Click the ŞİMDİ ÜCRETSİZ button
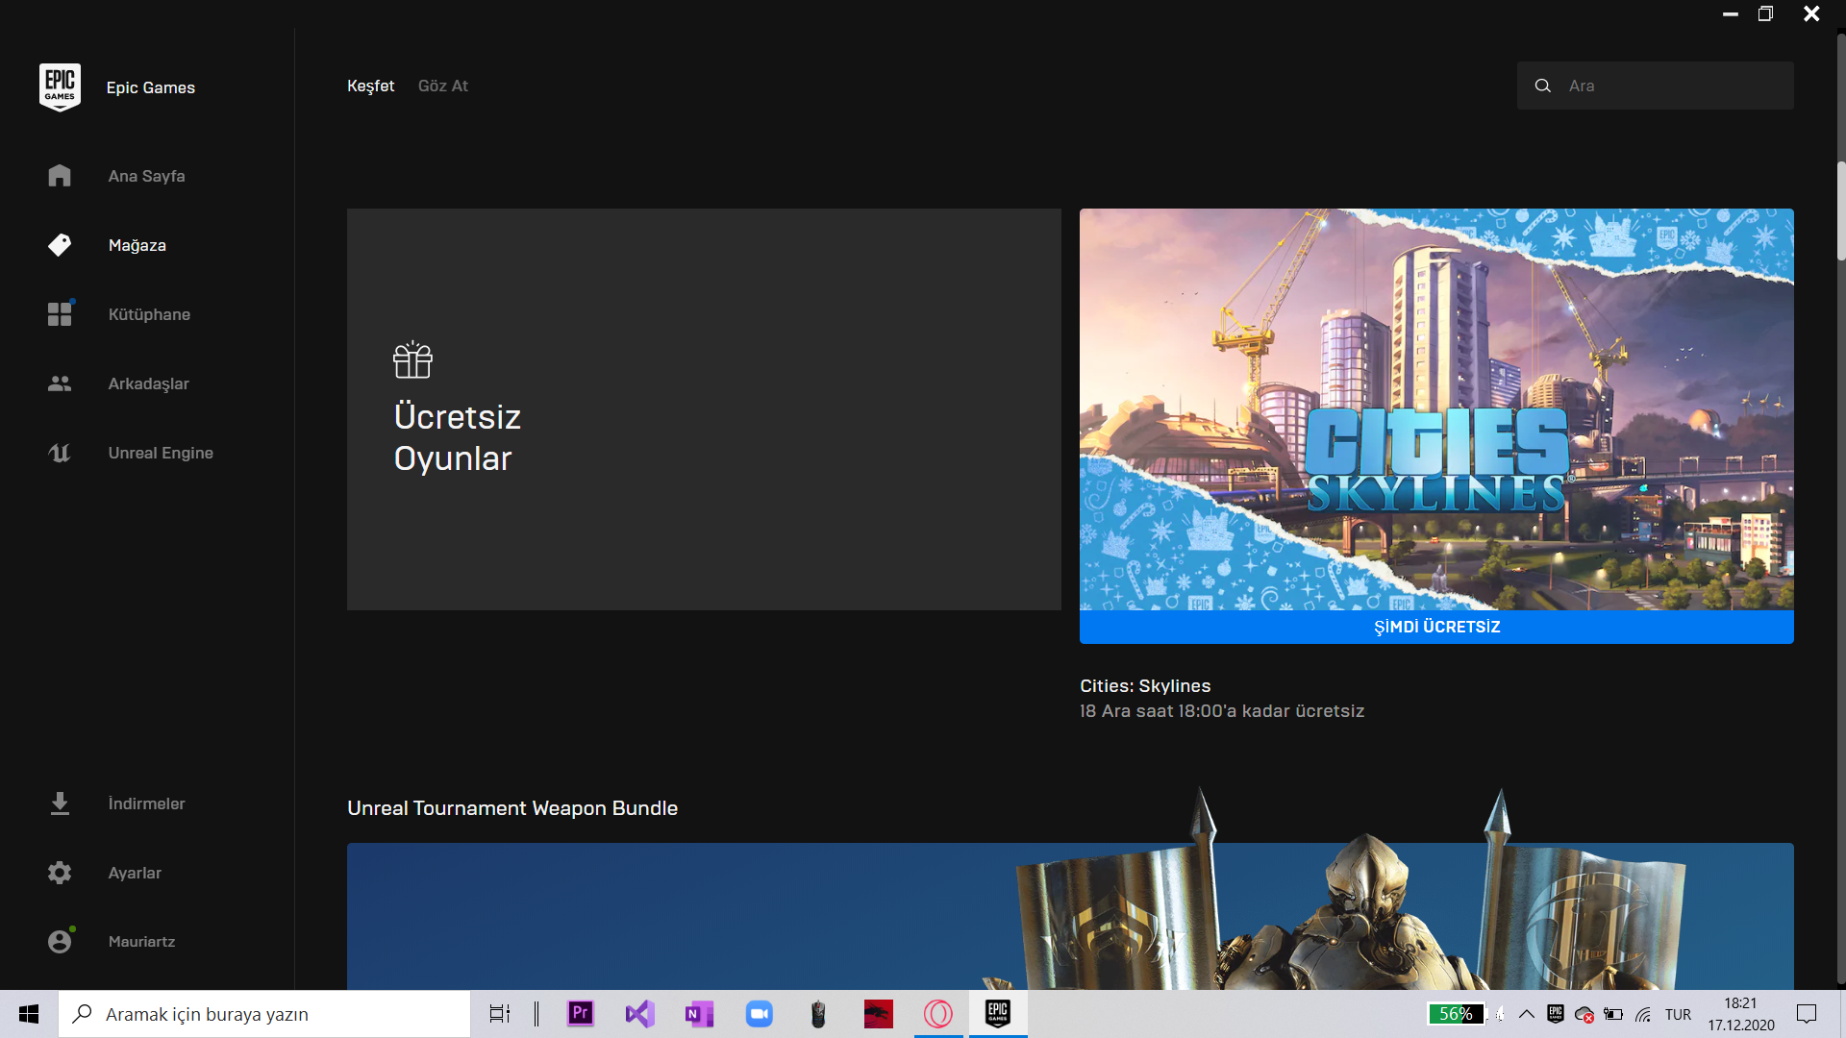 [x=1436, y=627]
